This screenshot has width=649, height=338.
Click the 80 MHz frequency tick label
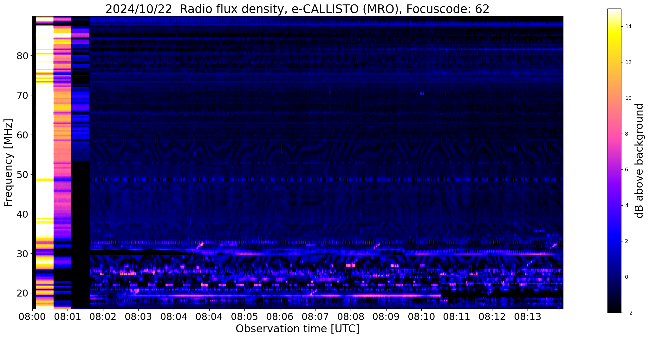coord(23,56)
